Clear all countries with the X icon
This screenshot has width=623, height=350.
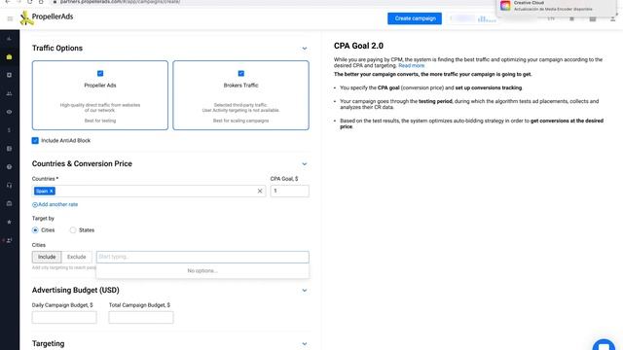[x=260, y=192]
